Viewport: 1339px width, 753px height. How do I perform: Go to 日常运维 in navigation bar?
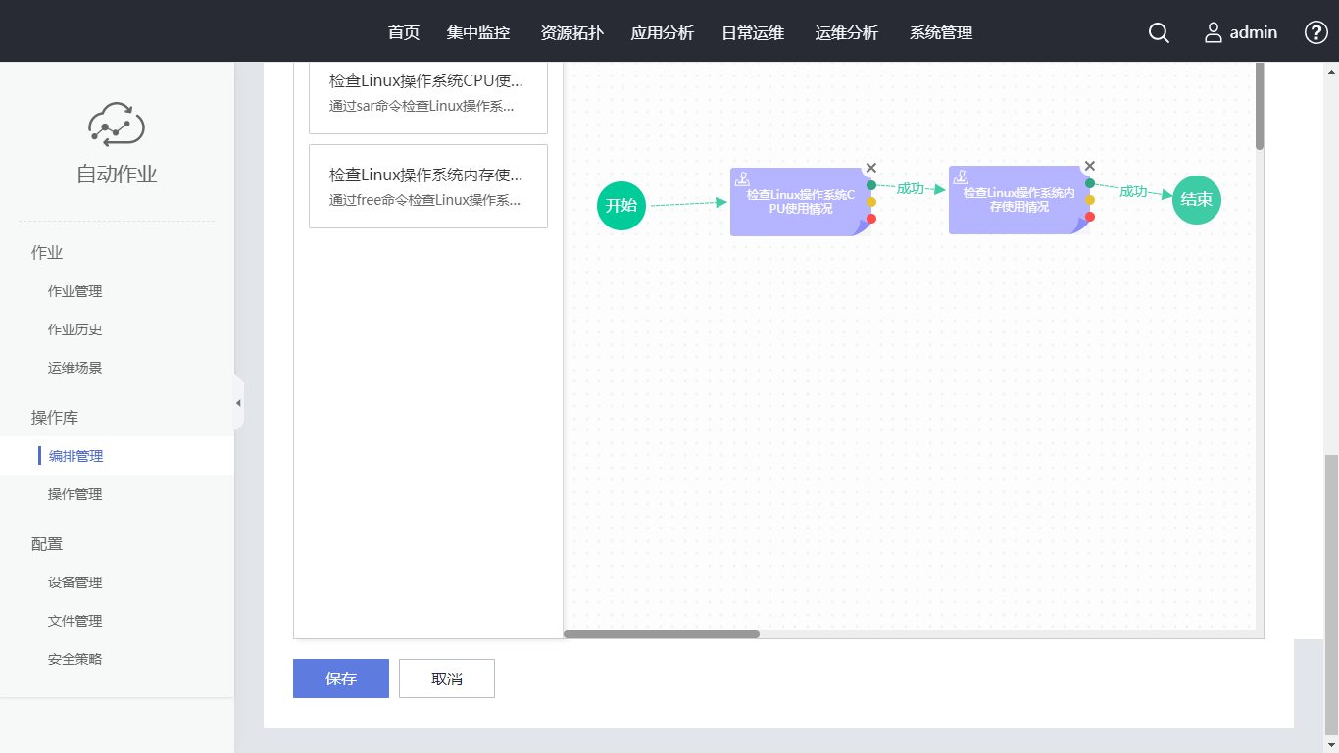[x=753, y=32]
